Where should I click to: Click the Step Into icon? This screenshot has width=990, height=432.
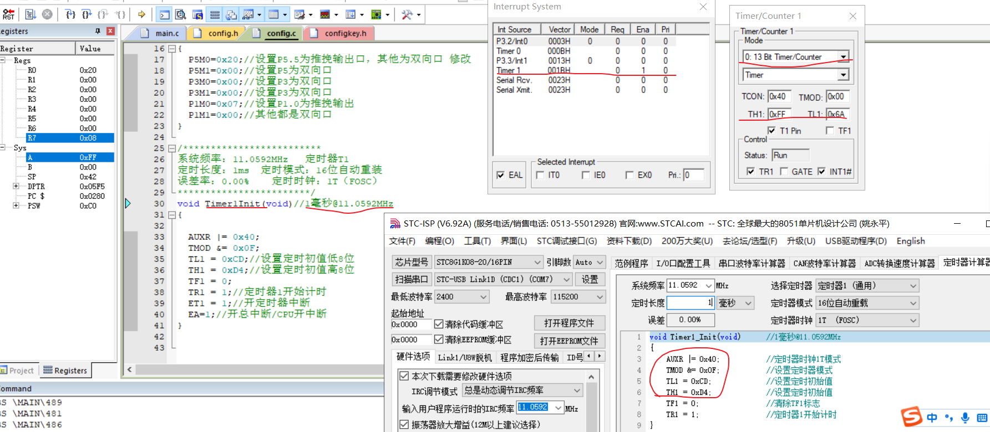tap(70, 14)
